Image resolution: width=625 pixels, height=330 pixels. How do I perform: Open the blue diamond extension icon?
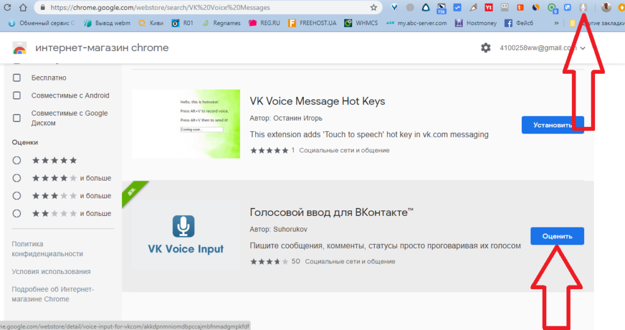[x=394, y=7]
